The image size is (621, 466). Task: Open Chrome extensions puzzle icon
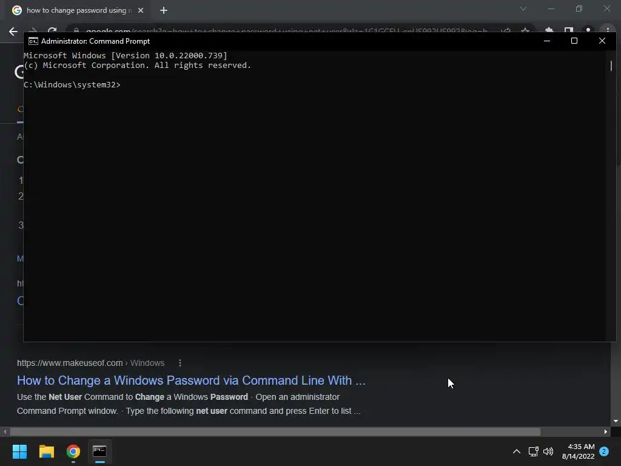(549, 30)
